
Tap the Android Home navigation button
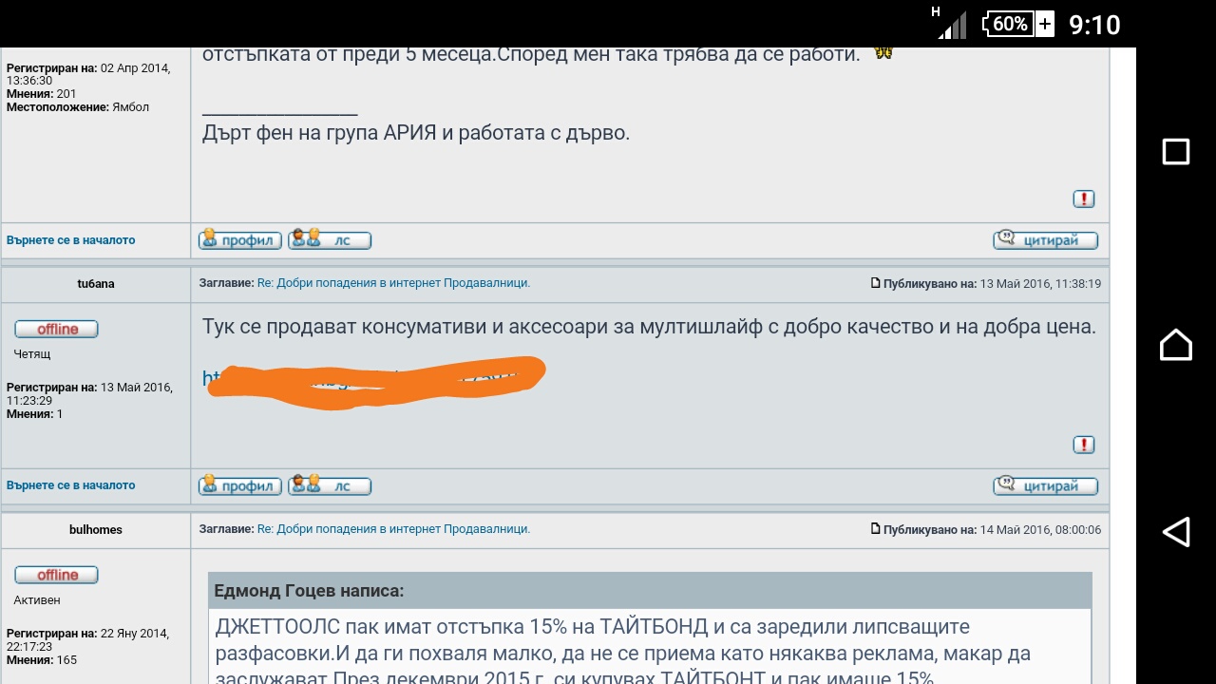click(1176, 344)
